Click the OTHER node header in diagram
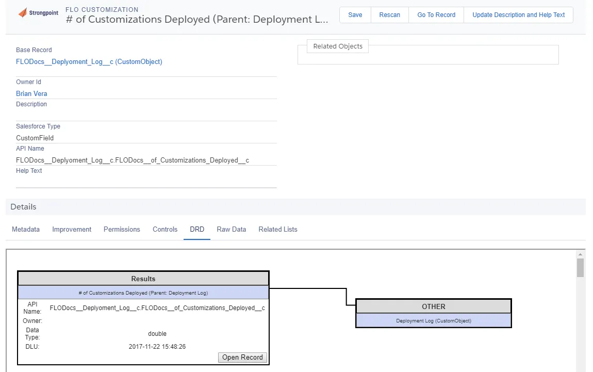Image resolution: width=593 pixels, height=372 pixels. (x=433, y=306)
